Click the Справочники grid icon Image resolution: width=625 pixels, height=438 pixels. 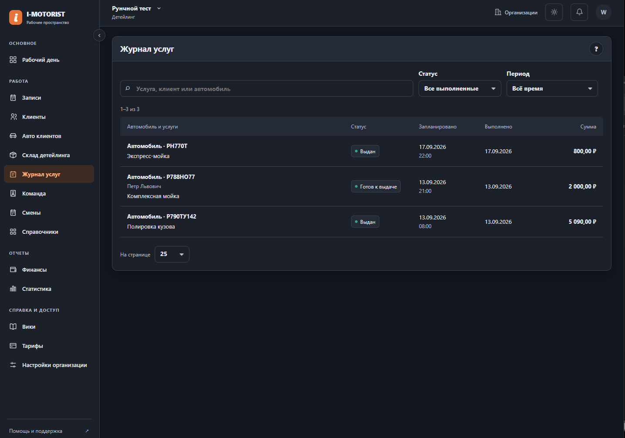point(13,232)
